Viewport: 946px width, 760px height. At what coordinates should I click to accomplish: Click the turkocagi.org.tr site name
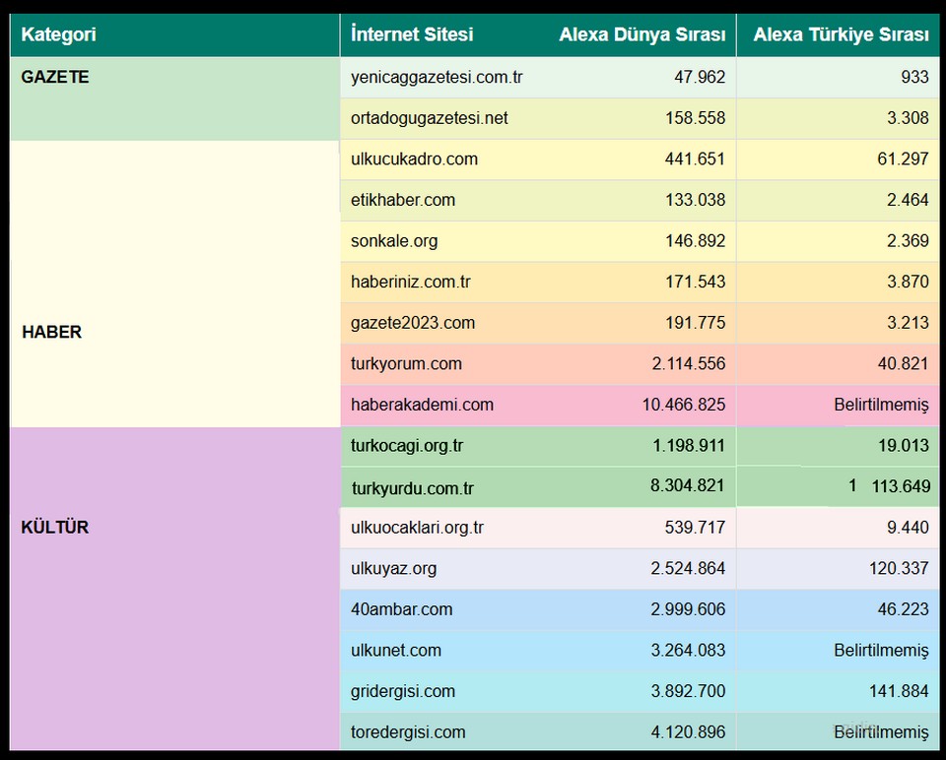[407, 445]
